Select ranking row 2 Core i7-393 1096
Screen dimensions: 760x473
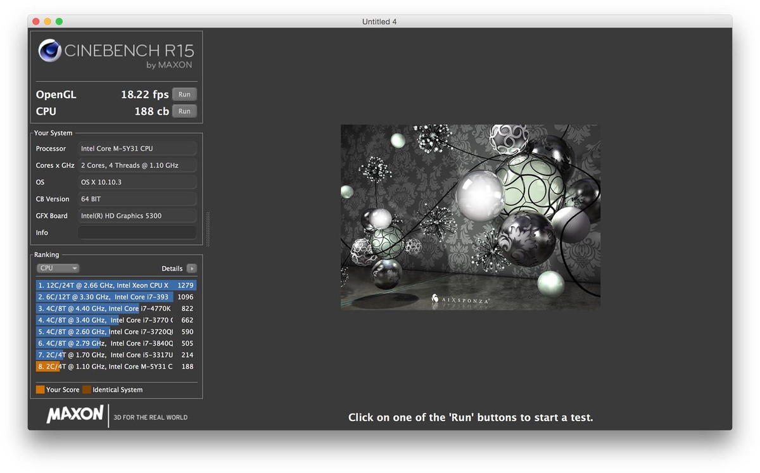pyautogui.click(x=116, y=297)
